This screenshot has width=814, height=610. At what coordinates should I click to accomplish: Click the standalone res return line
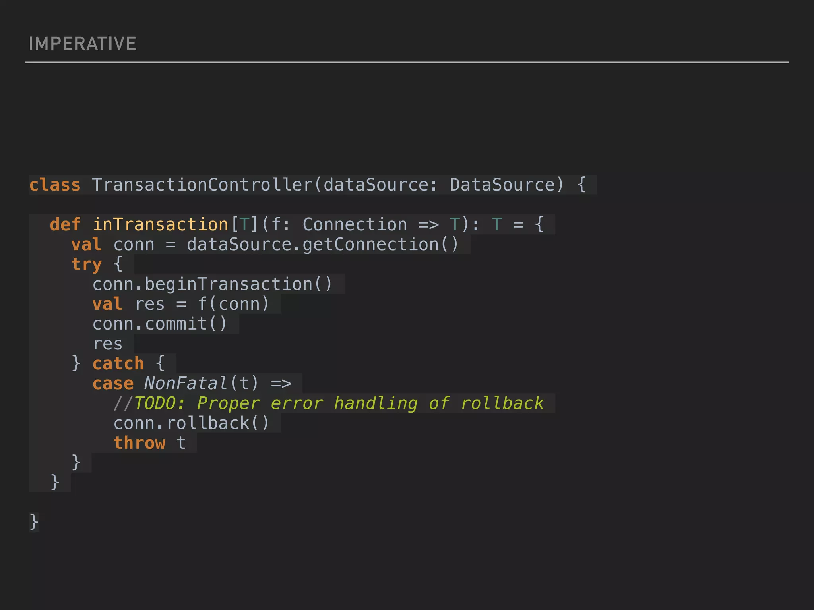(107, 344)
